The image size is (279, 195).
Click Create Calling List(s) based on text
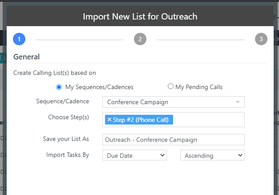[55, 73]
